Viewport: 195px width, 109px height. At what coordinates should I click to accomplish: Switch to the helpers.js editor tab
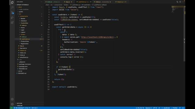click(121, 2)
